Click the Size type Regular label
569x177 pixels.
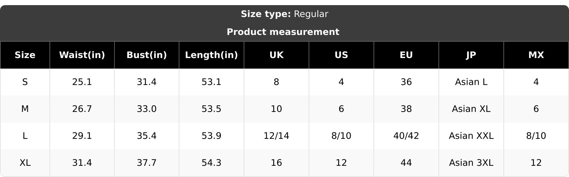[x=284, y=14]
